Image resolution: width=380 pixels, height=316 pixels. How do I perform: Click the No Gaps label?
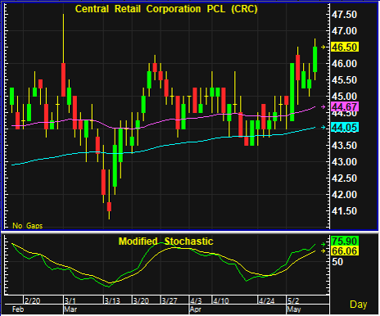click(28, 226)
